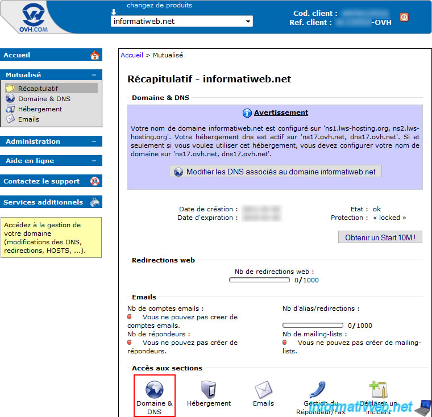Screen dimensions: 432x417
Task: Click the icon on Services additionnels bar
Action: (x=95, y=202)
